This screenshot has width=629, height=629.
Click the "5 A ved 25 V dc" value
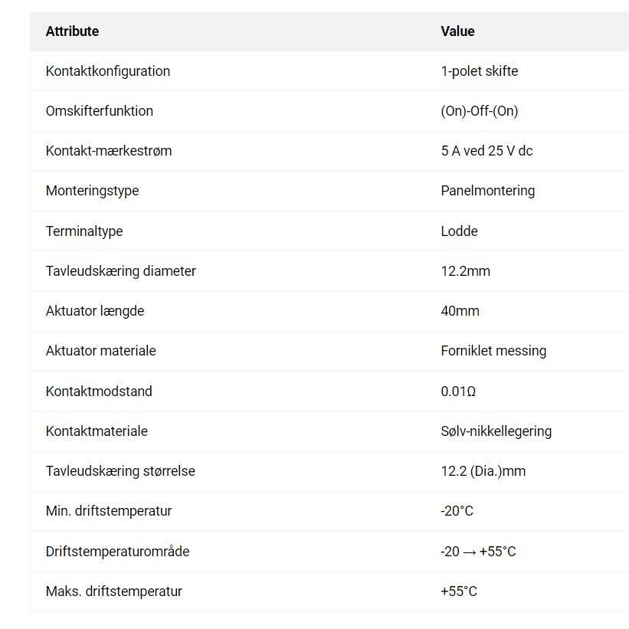point(486,151)
